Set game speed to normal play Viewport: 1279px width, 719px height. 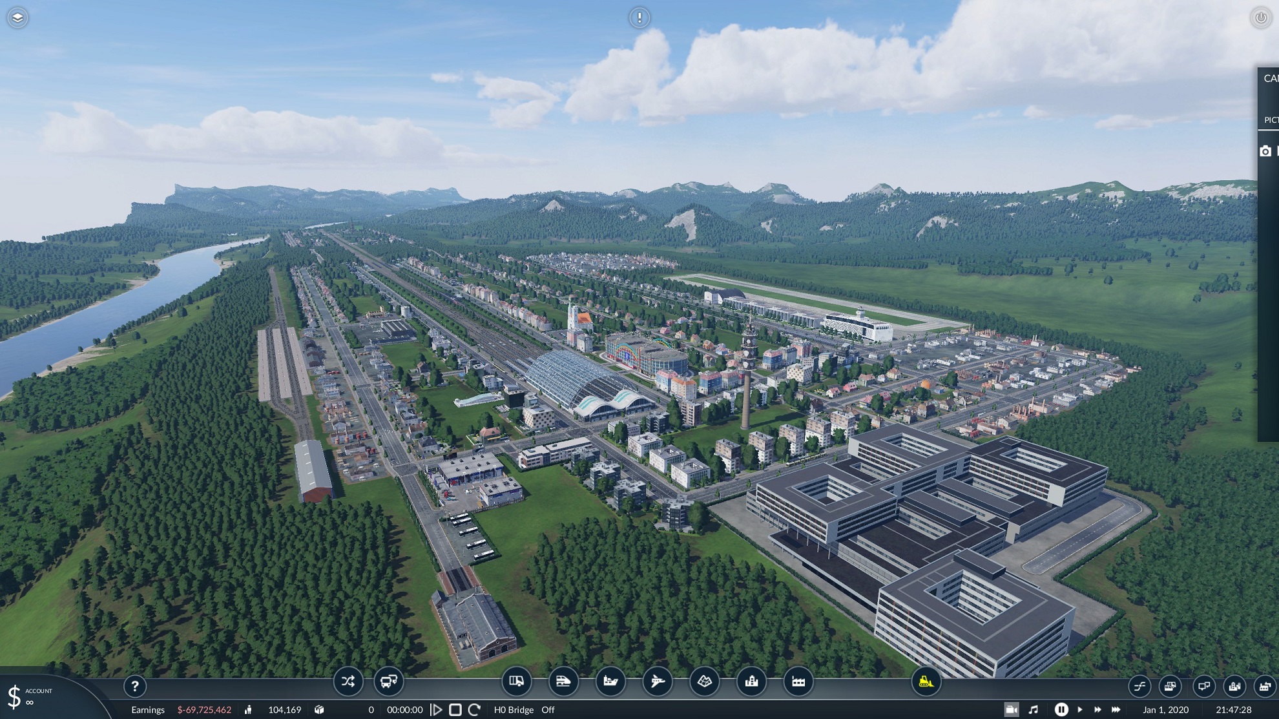coord(1080,709)
